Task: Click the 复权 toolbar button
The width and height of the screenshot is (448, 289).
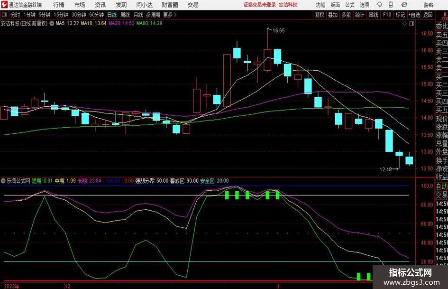Action: click(x=320, y=15)
